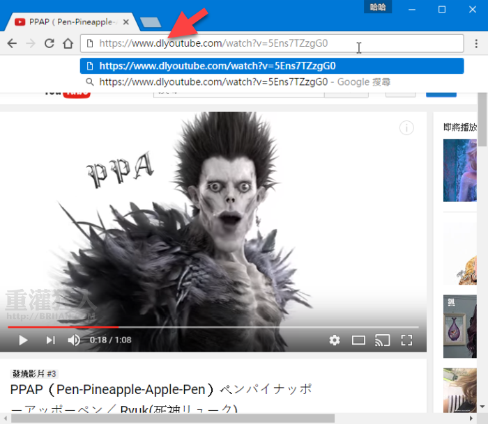Viewport: 488px width, 424px height.
Task: Click the PPAP video title link
Action: pyautogui.click(x=162, y=389)
